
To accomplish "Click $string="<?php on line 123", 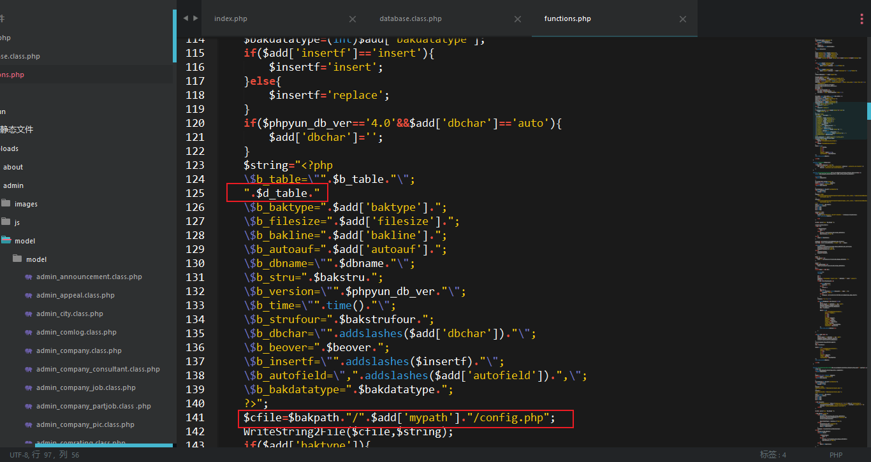I will point(288,165).
